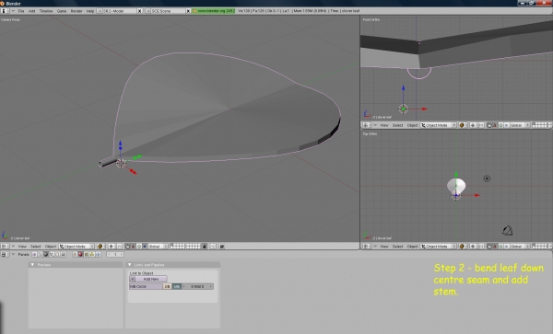Image resolution: width=553 pixels, height=334 pixels.
Task: Open the screen layout selector beside SR:2-Model
Action: 100,11
